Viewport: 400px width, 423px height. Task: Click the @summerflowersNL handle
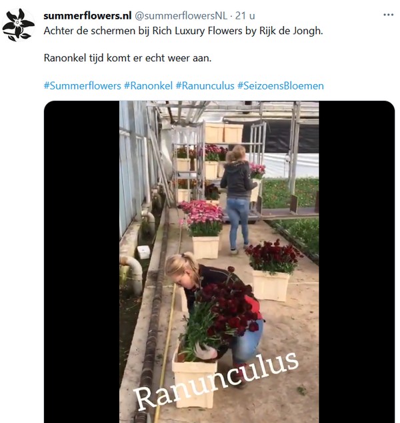[x=181, y=15]
